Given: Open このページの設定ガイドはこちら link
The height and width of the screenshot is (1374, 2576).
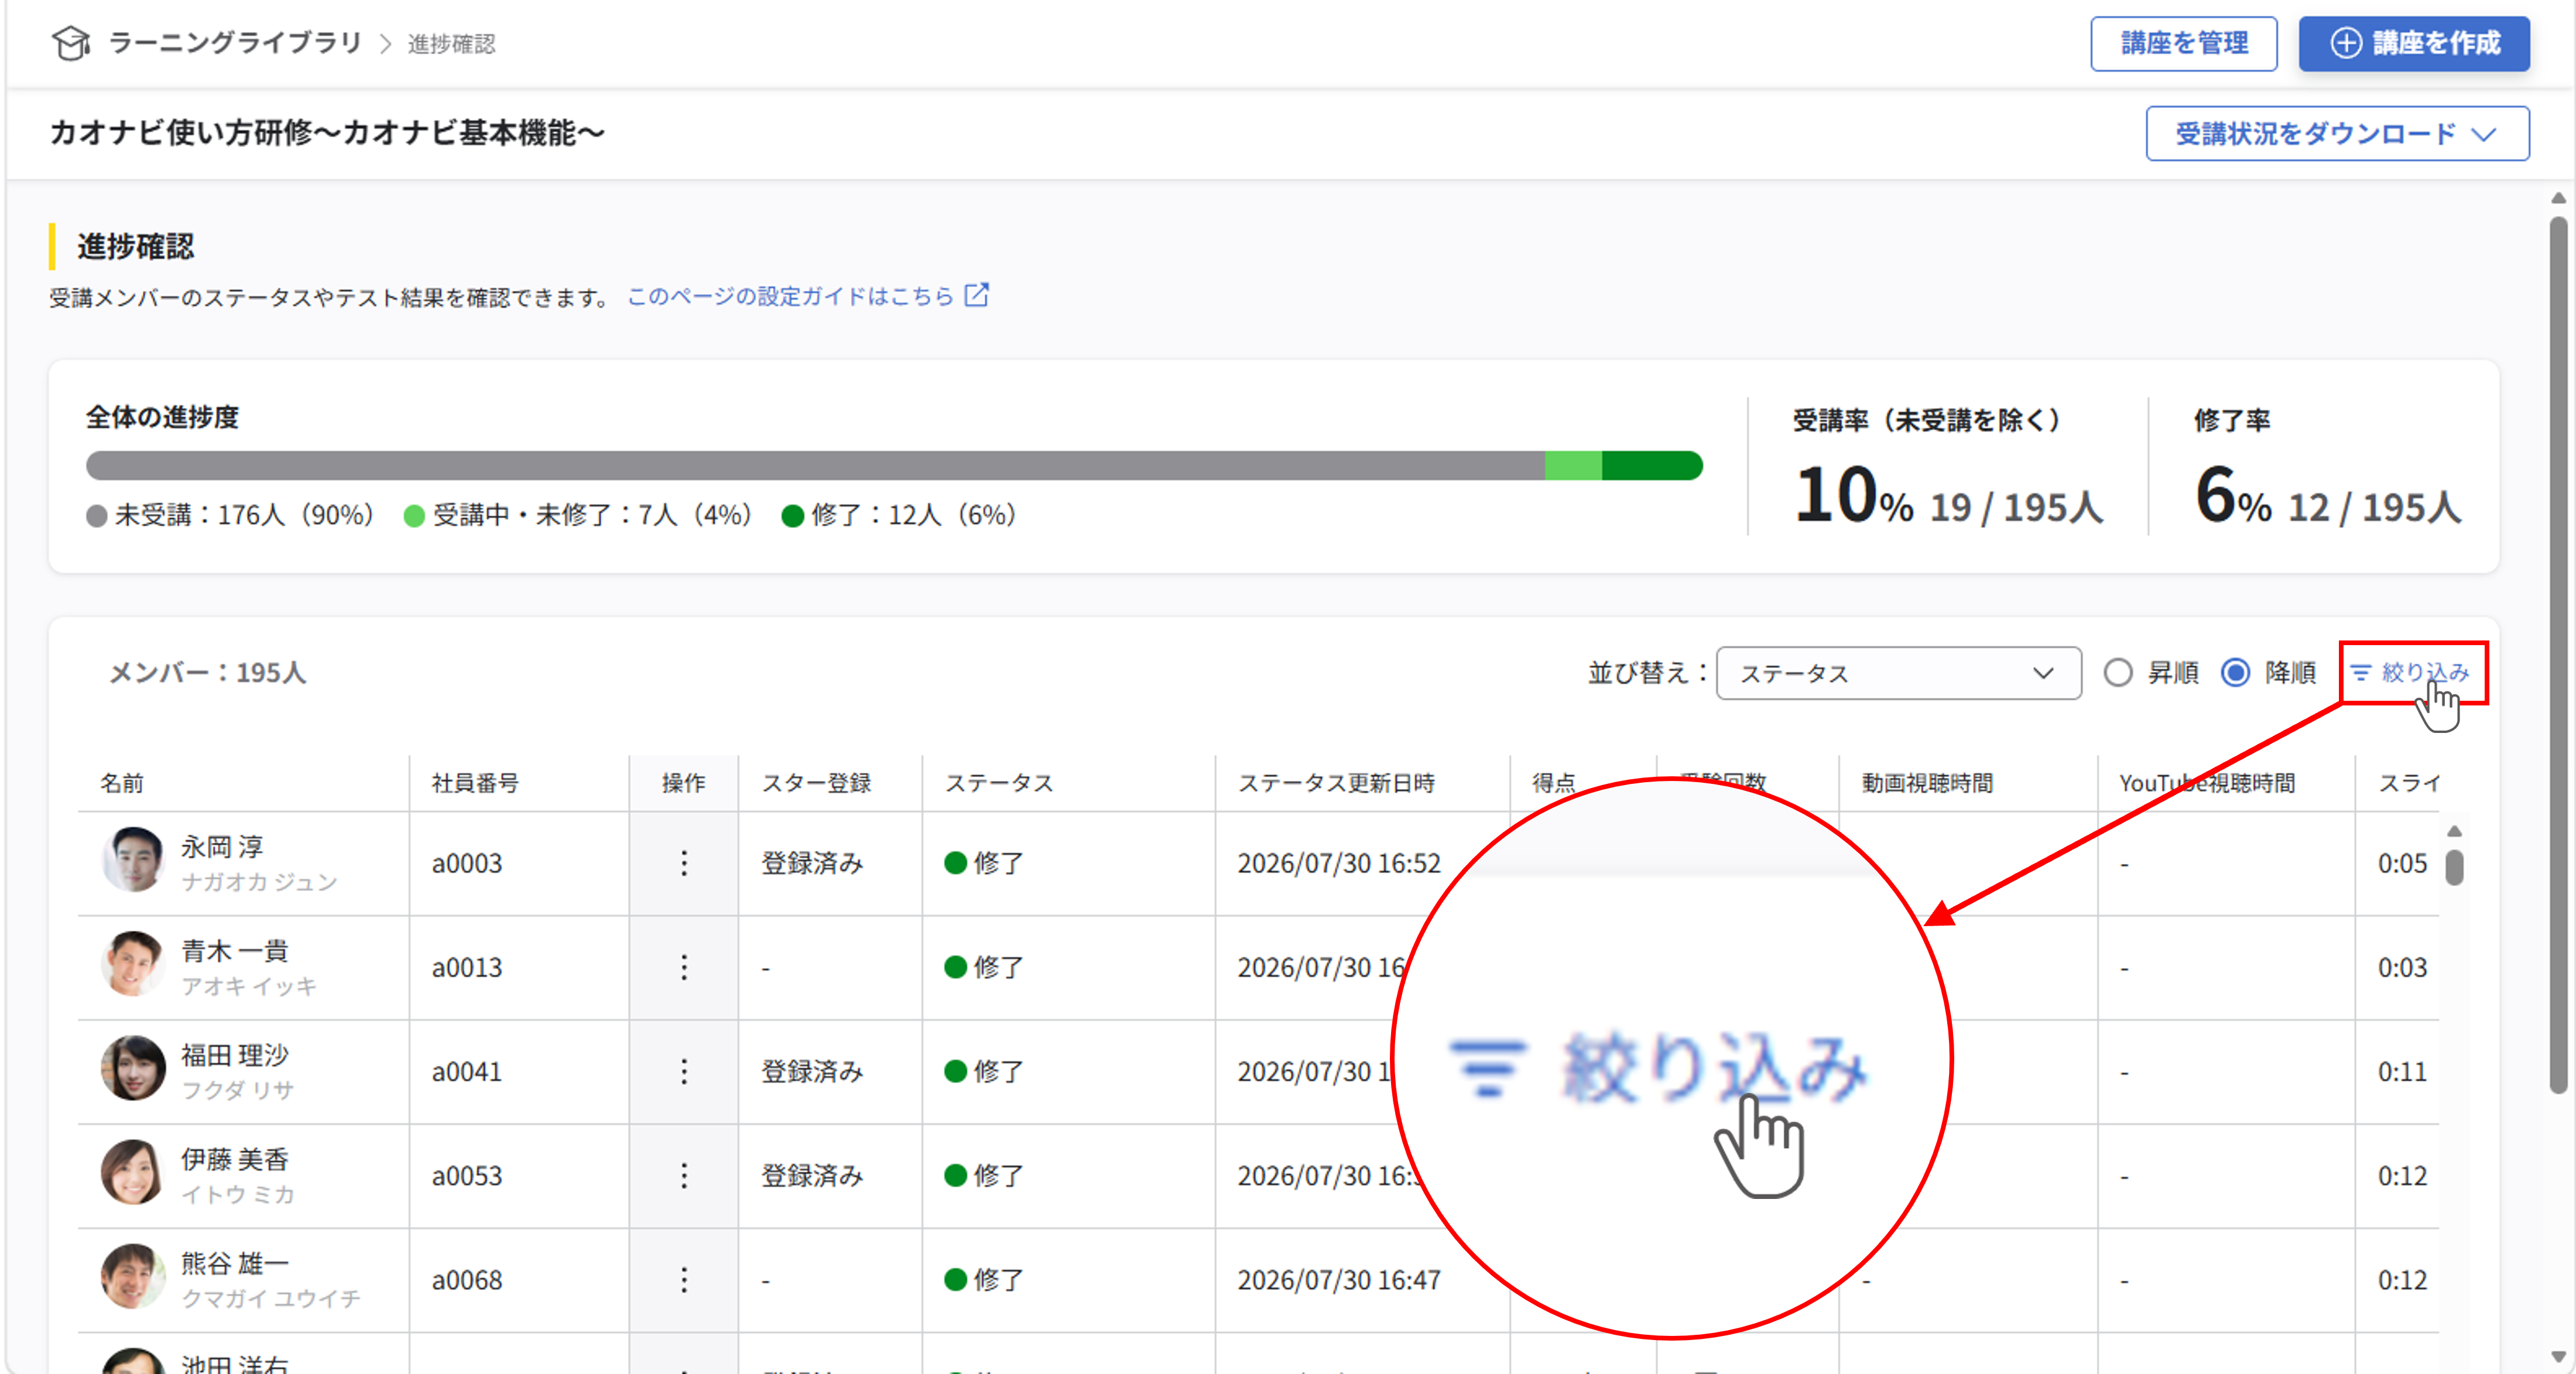Looking at the screenshot, I should point(790,296).
